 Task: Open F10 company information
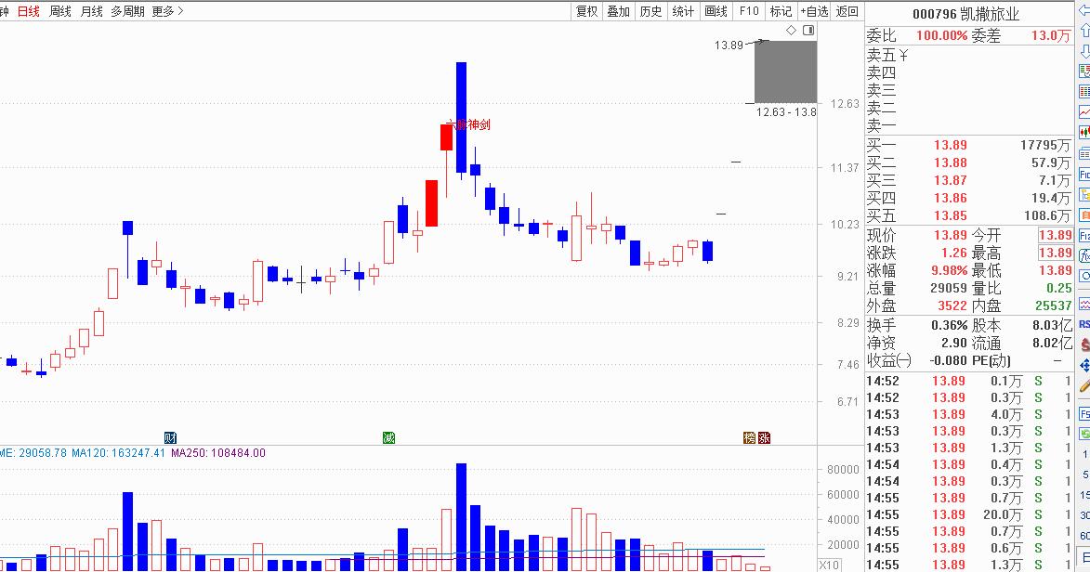coord(749,11)
